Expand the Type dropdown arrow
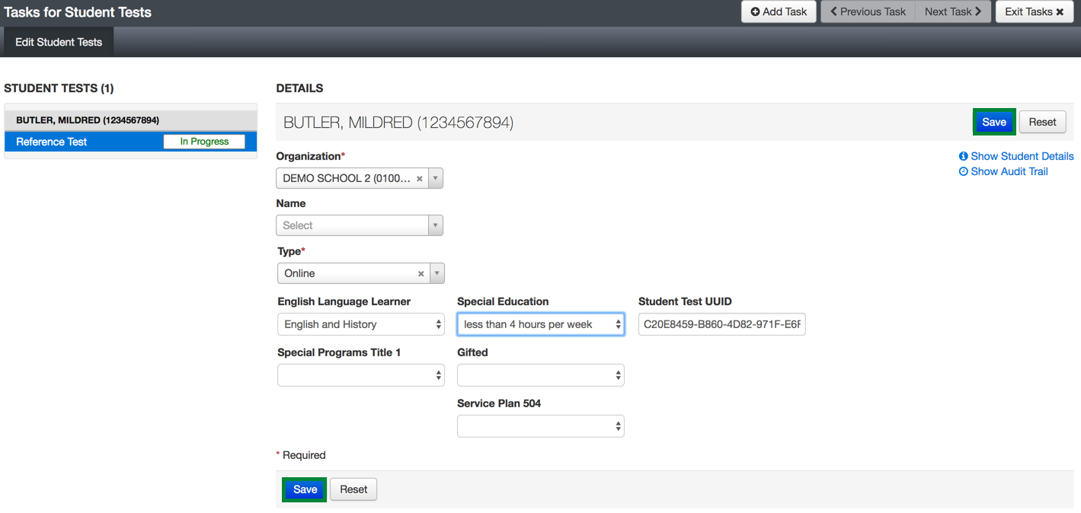The width and height of the screenshot is (1081, 513). [x=437, y=273]
